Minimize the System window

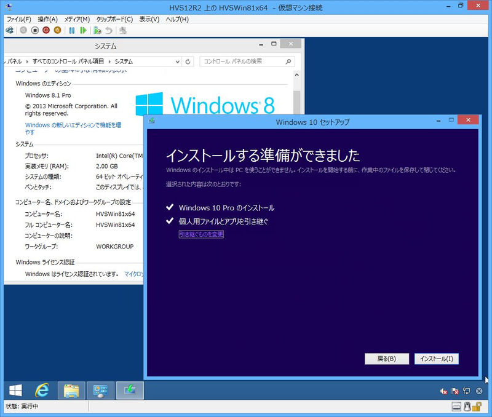pyautogui.click(x=261, y=44)
